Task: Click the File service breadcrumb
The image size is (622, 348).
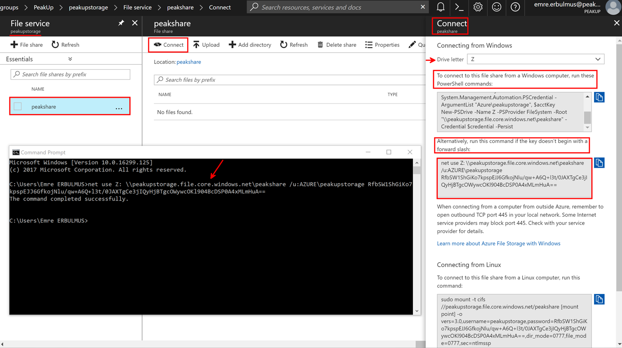Action: coord(137,7)
